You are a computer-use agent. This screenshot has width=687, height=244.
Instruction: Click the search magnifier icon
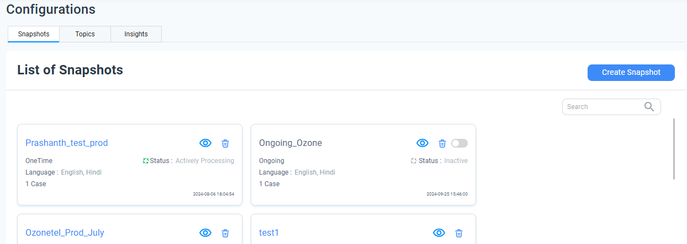pyautogui.click(x=649, y=106)
